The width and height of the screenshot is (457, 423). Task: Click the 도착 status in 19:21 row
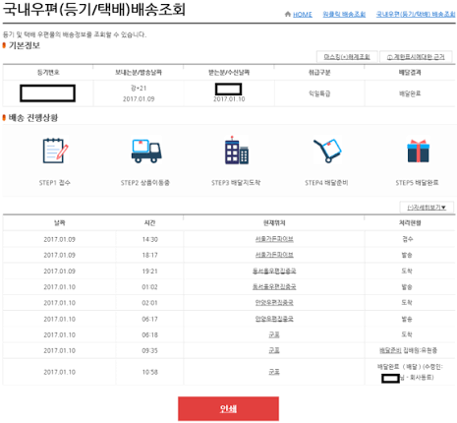tap(407, 271)
